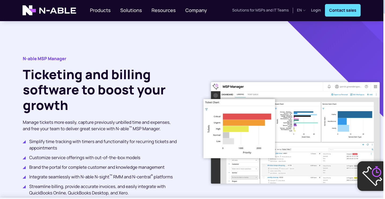Open the Company menu

[x=196, y=10]
